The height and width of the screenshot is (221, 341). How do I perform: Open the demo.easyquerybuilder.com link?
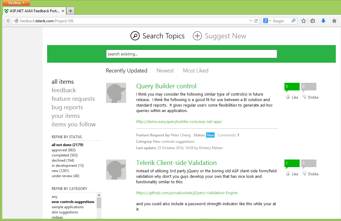tap(179, 122)
